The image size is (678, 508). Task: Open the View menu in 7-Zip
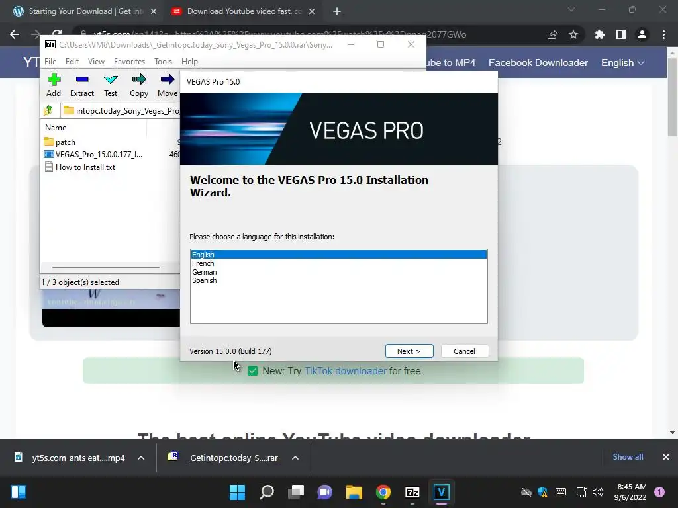96,62
